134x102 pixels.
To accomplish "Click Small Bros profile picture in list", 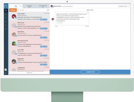I will point(14,35).
